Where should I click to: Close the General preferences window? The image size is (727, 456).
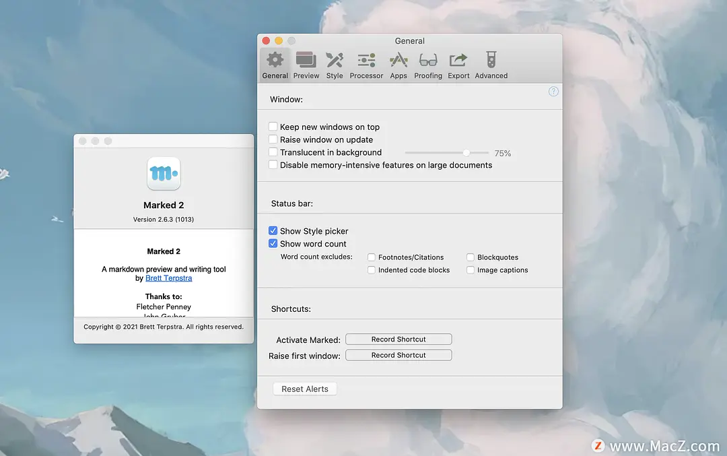tap(266, 41)
